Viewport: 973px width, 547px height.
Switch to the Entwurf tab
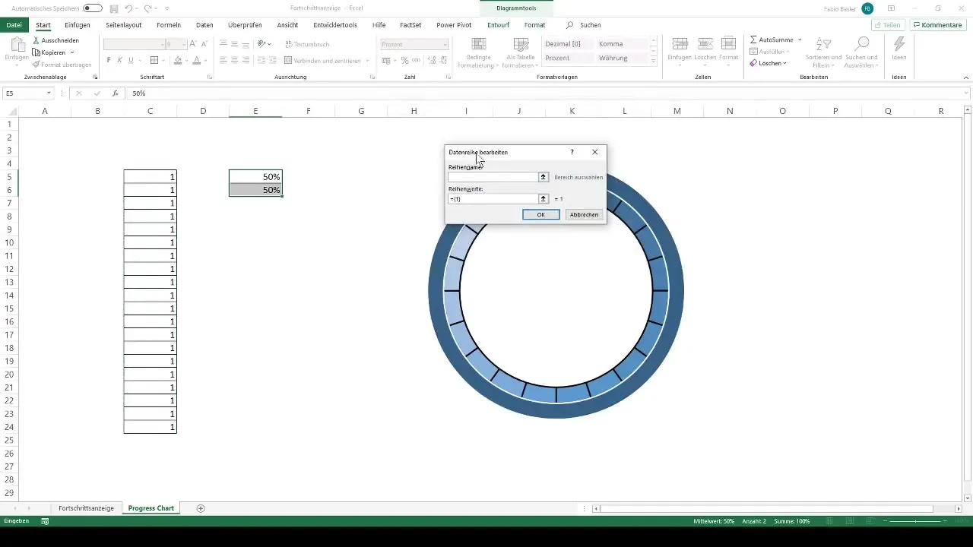tap(499, 25)
